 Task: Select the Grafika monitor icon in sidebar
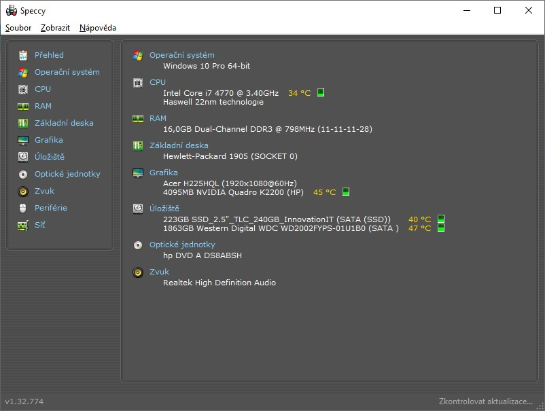[x=22, y=139]
